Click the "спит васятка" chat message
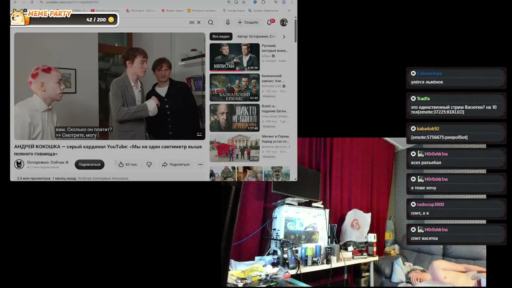 (424, 238)
